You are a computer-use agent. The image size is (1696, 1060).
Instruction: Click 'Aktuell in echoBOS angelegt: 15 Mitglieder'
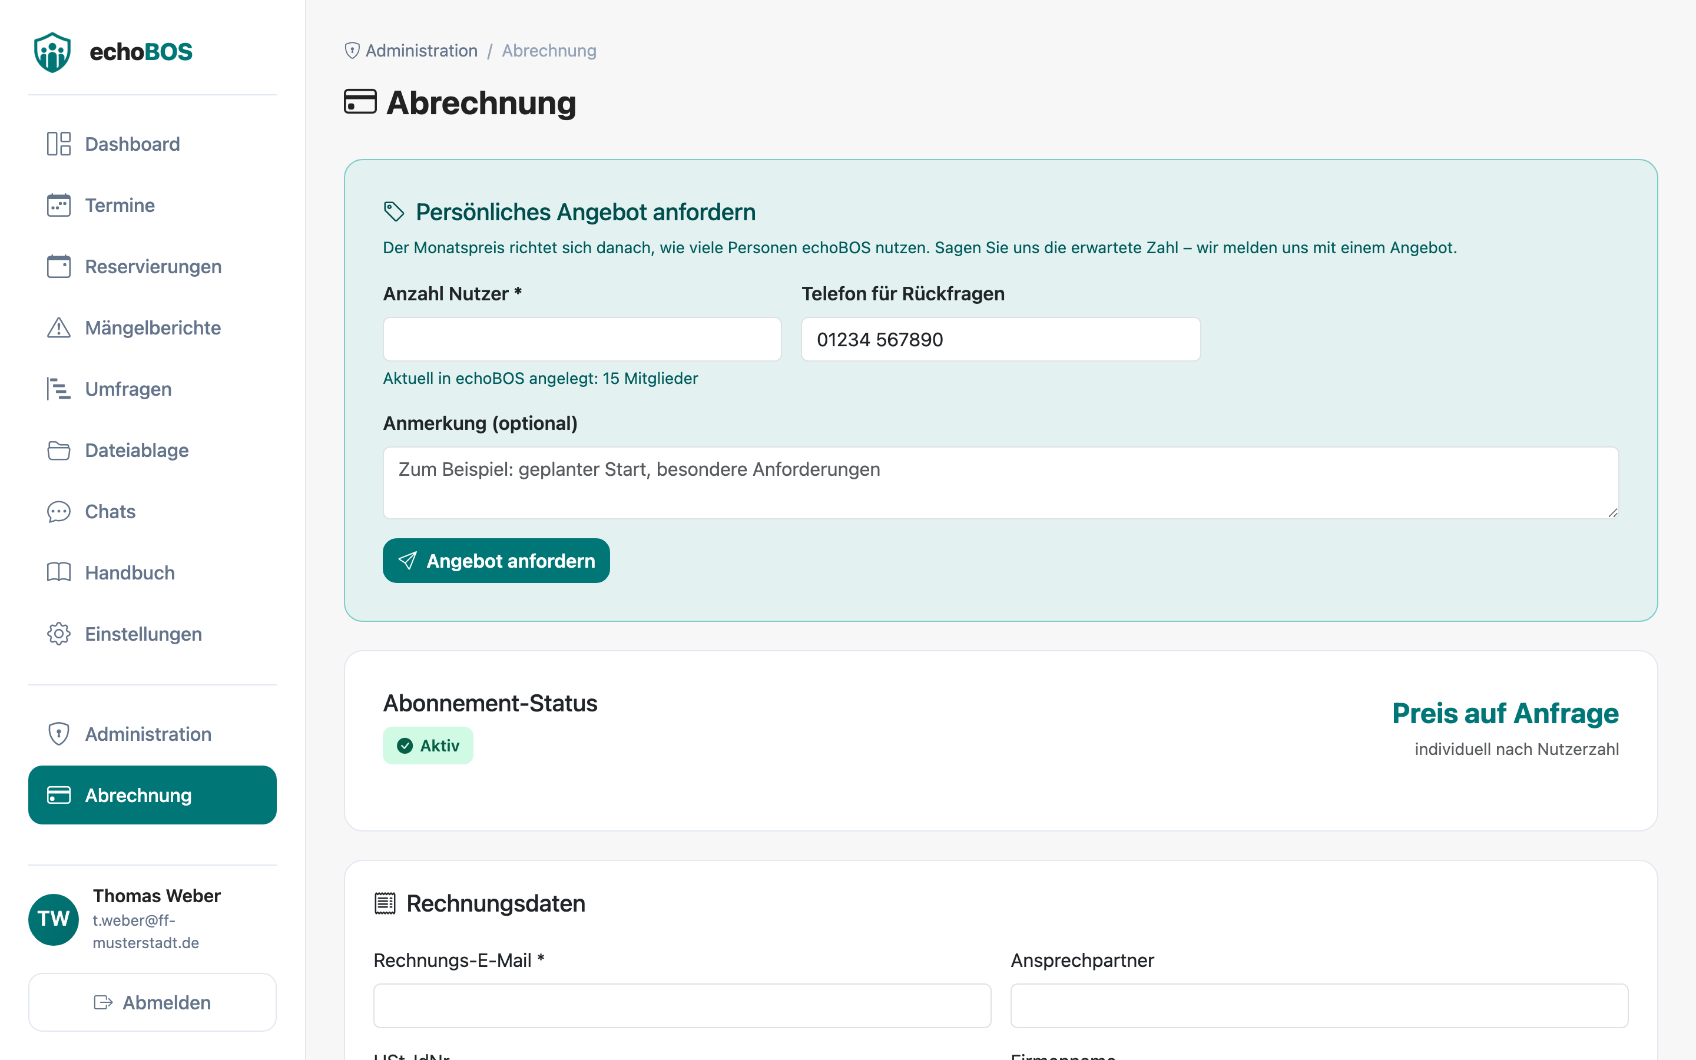click(x=541, y=379)
